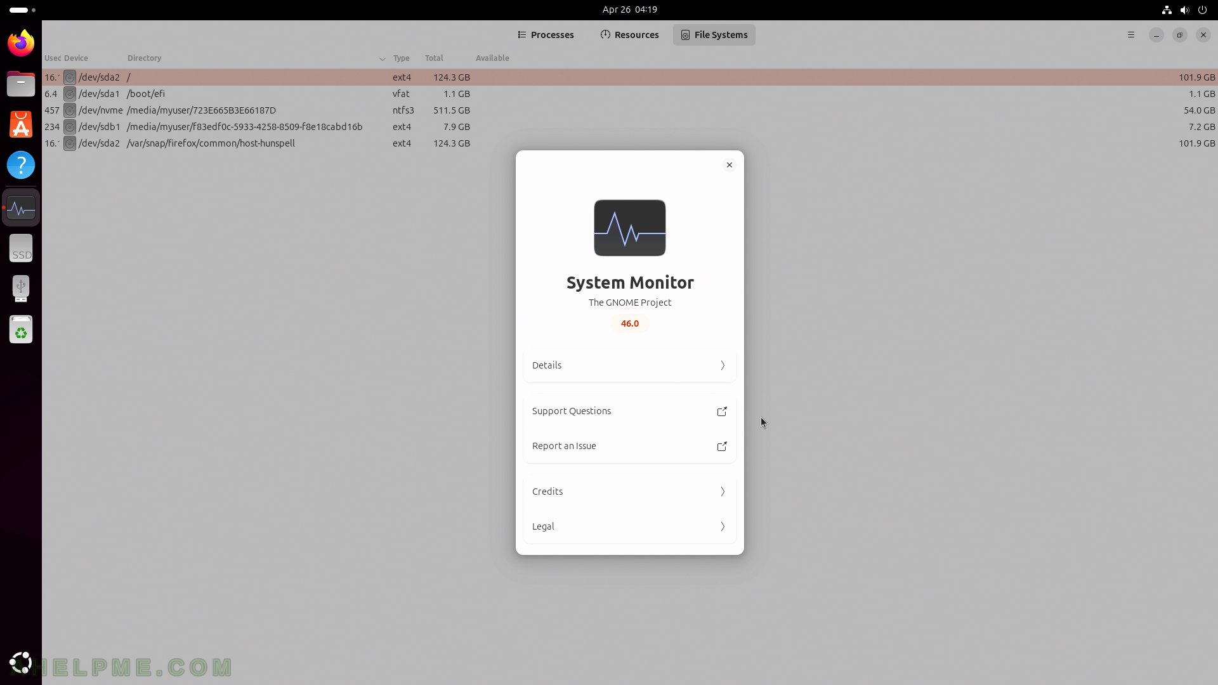Screen dimensions: 1218x685
Task: Click external link icon beside Support Questions
Action: click(722, 411)
